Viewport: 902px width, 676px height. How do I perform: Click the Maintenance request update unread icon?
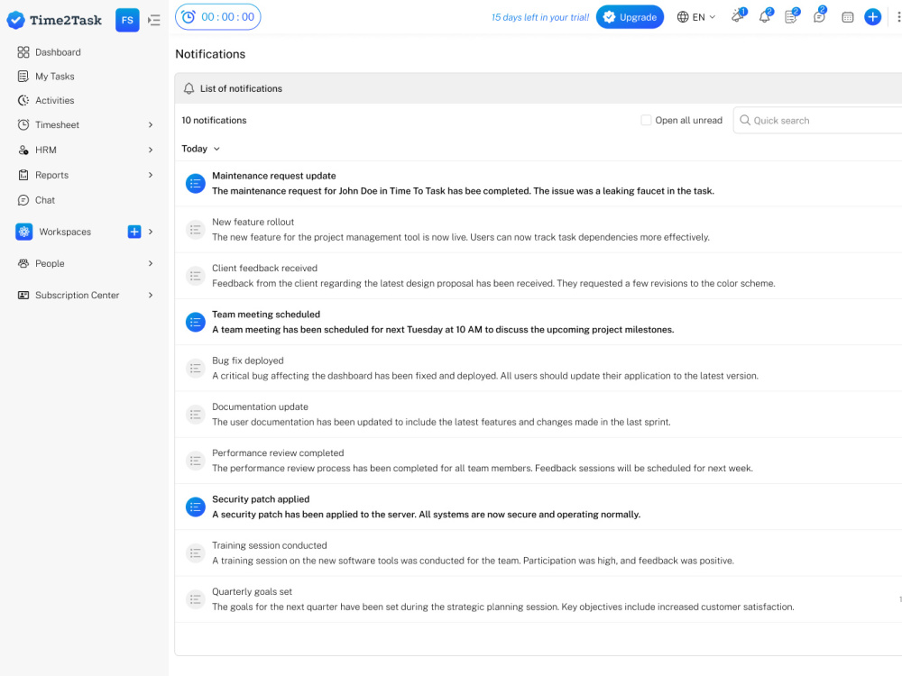[x=196, y=184]
